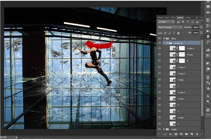Open the Layers panel flyout menu
211x140 pixels.
tap(202, 18)
